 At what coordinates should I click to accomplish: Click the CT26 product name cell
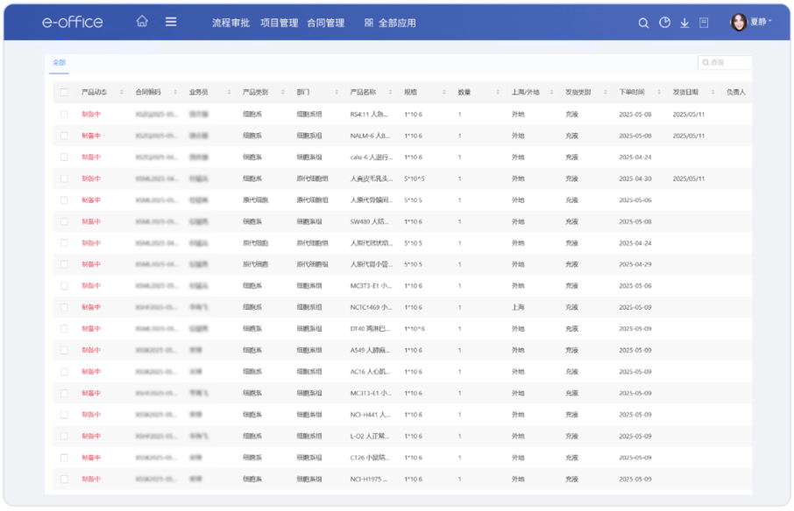coord(370,458)
